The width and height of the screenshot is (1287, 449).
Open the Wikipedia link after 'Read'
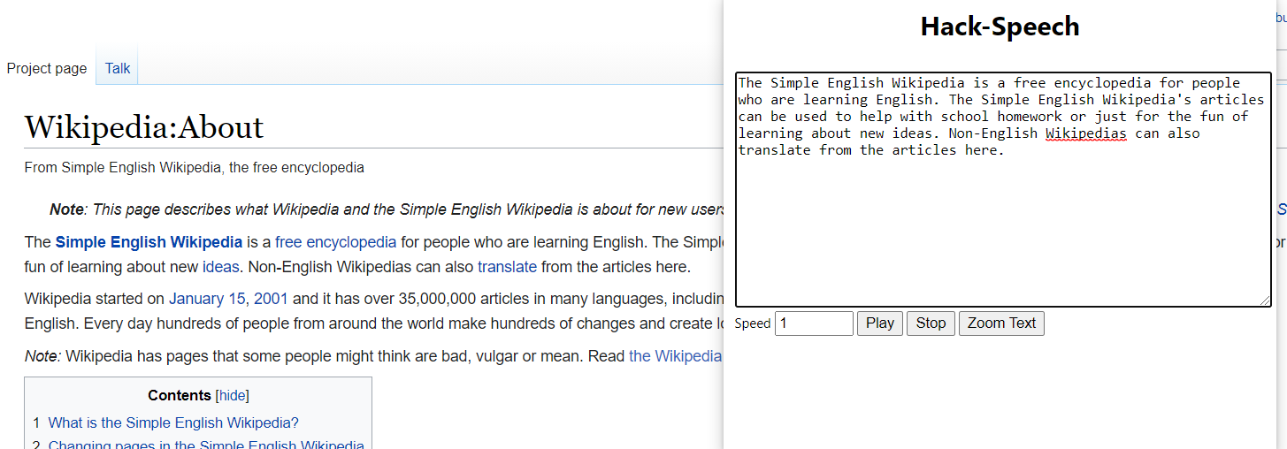(676, 356)
